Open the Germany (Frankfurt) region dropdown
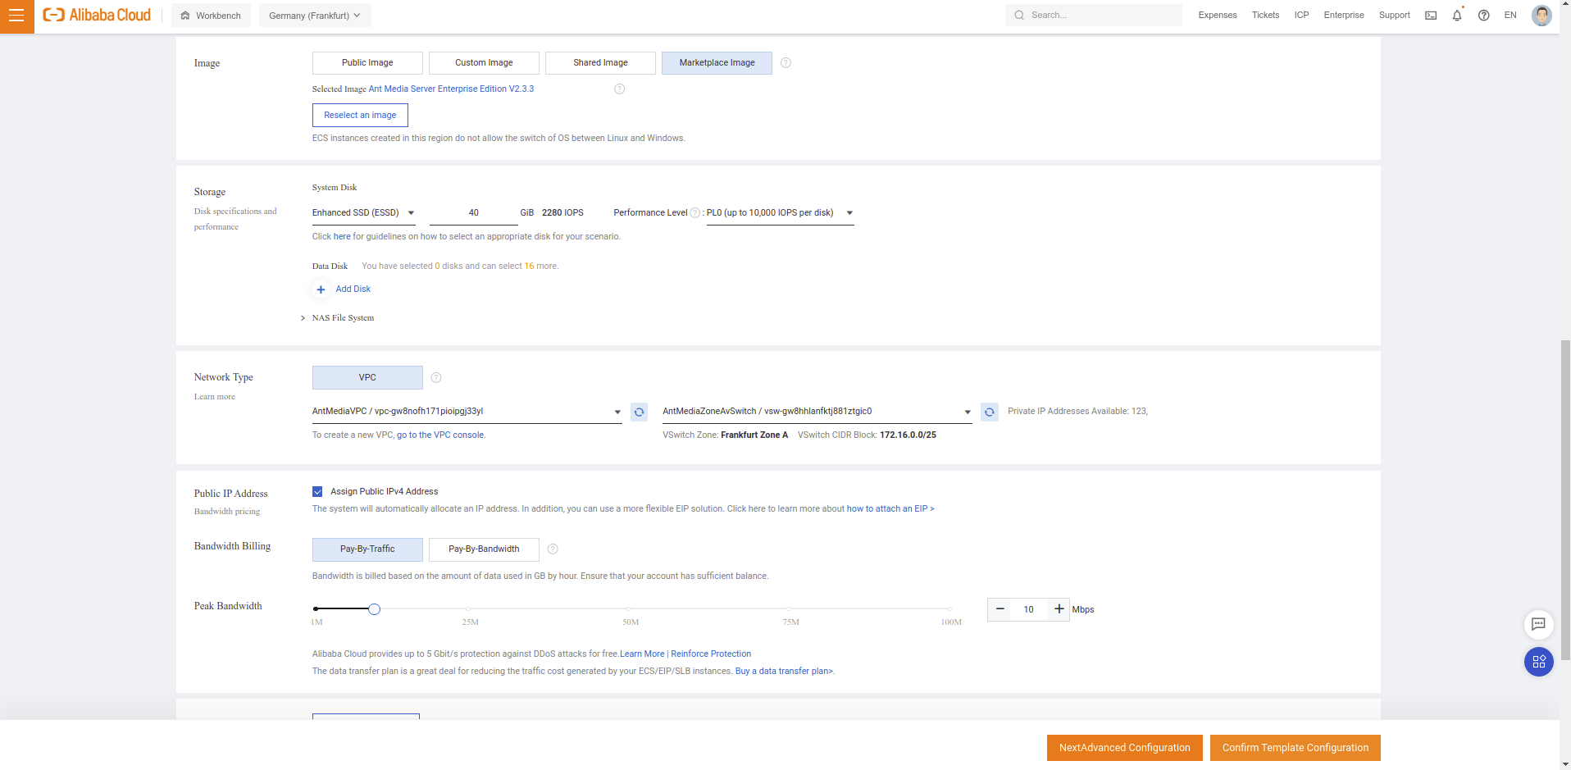1571x770 pixels. coord(315,16)
